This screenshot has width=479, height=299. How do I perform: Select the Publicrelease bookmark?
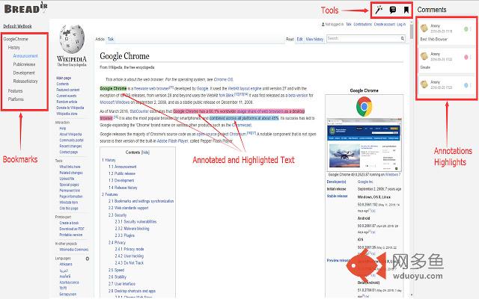24,64
